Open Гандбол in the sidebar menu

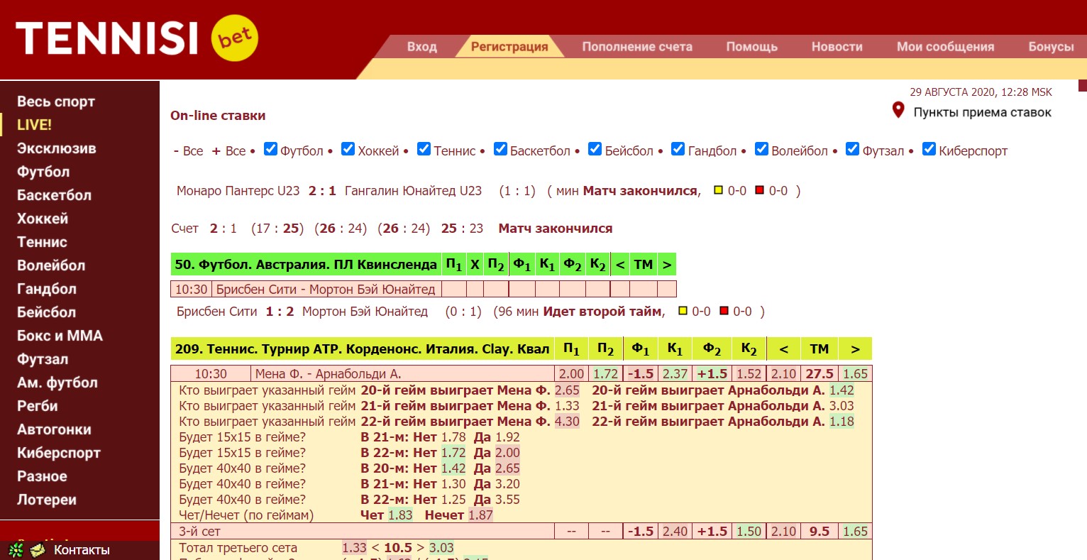[47, 289]
